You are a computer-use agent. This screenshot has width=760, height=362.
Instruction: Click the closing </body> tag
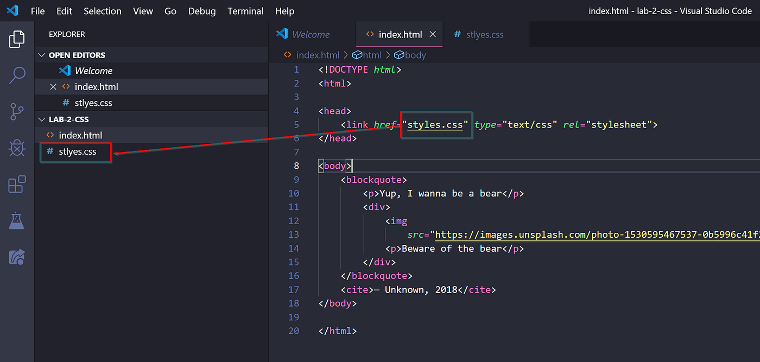tap(338, 303)
